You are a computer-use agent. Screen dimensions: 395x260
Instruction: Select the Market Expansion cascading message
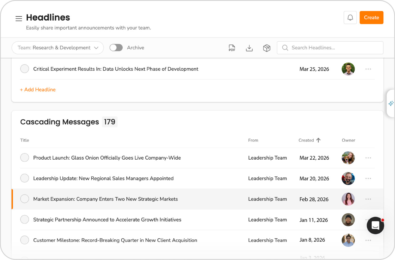coord(105,199)
